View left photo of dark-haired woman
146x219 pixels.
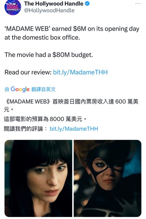[38, 178]
